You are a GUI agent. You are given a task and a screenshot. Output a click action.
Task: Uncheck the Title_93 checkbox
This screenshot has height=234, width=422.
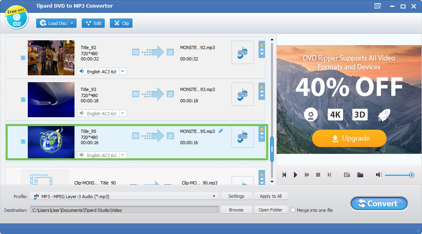click(x=23, y=99)
